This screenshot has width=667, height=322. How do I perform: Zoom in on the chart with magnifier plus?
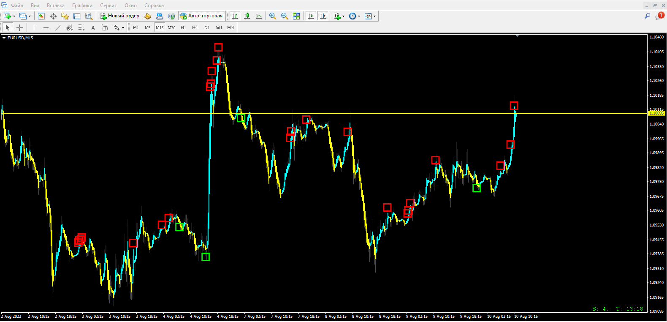[273, 16]
